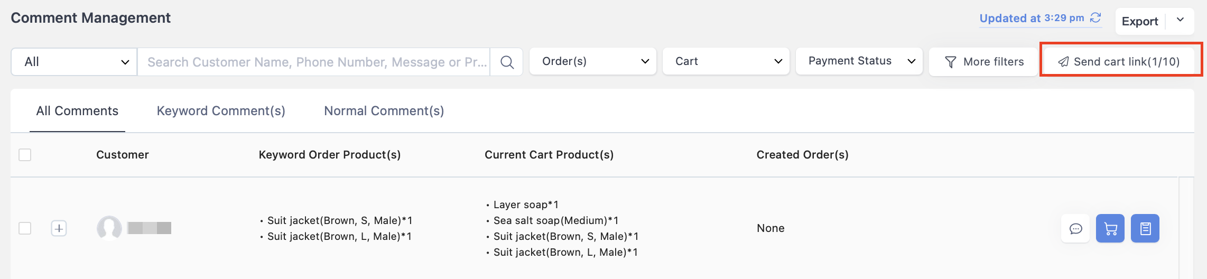
Task: Click the blue order document icon
Action: 1145,228
